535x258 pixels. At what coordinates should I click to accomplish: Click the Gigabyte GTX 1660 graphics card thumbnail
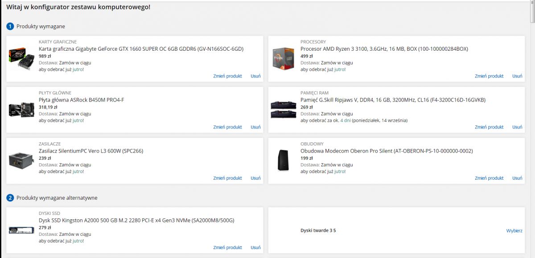[21, 58]
